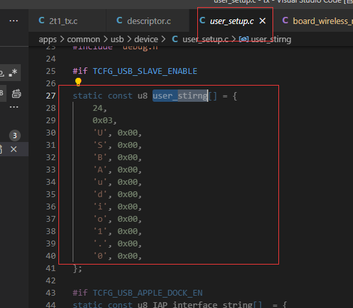Click IAP_interface_string on line 44

point(203,305)
